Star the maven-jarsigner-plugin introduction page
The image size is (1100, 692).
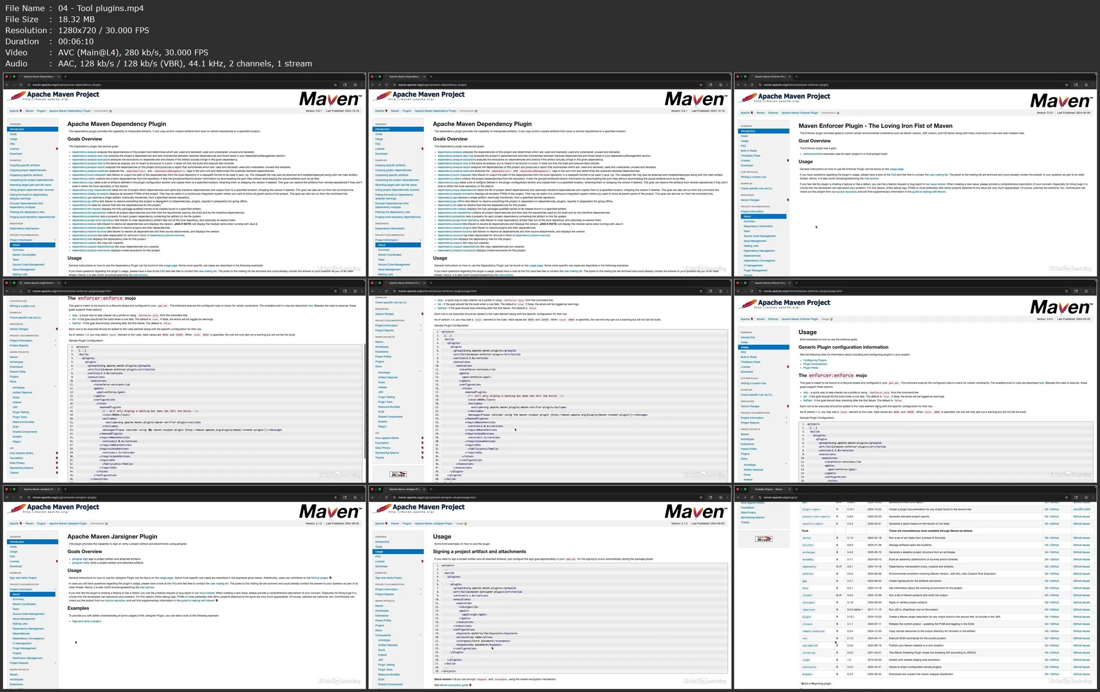[x=335, y=497]
